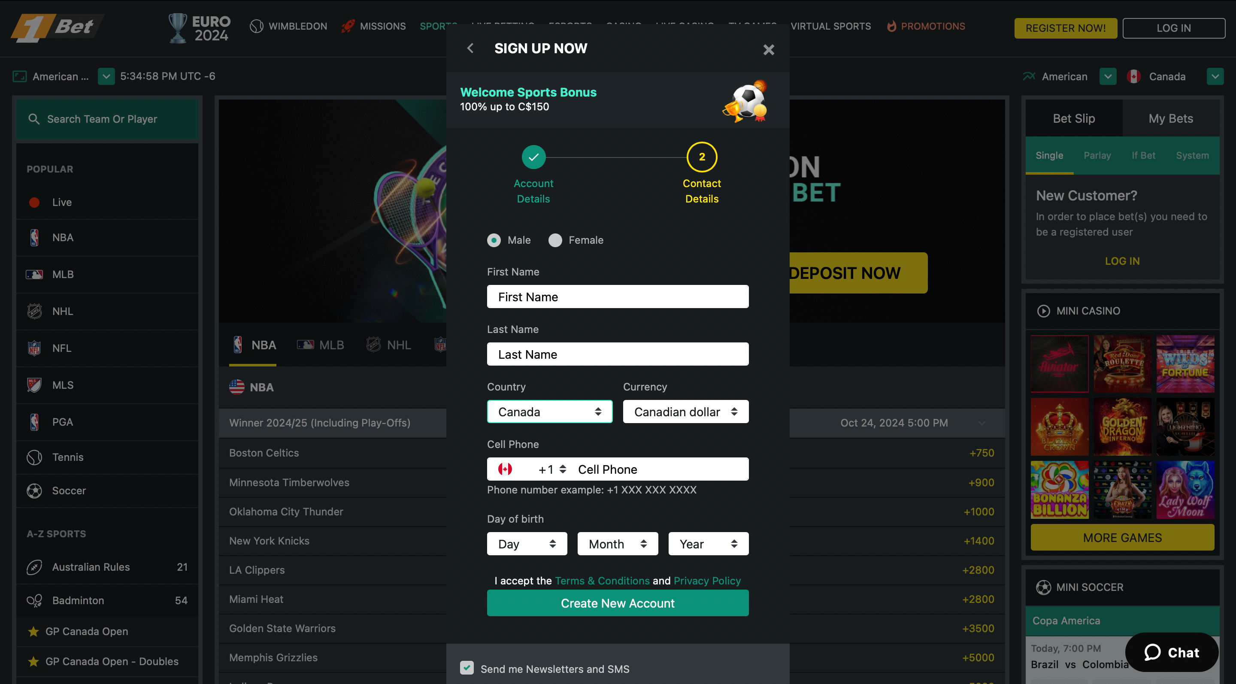
Task: Open the Currency dropdown showing Canadian dollar
Action: click(x=685, y=411)
